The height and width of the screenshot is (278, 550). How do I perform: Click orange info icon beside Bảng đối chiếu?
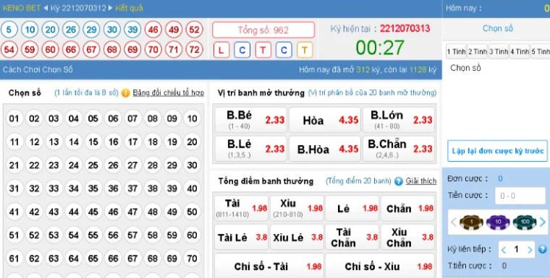point(126,92)
